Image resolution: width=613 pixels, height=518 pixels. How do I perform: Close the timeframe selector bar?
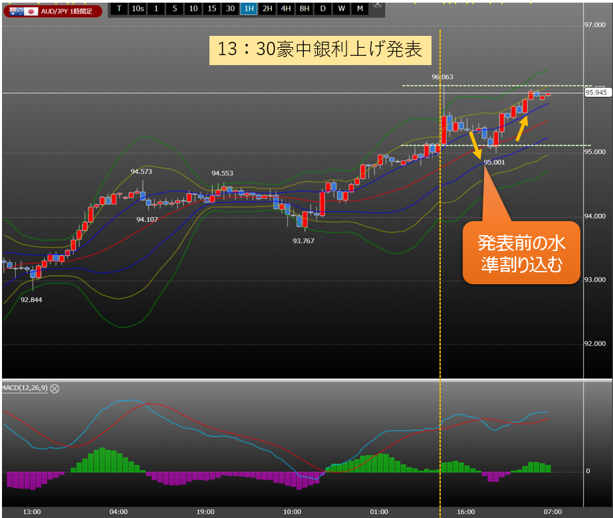378,4
